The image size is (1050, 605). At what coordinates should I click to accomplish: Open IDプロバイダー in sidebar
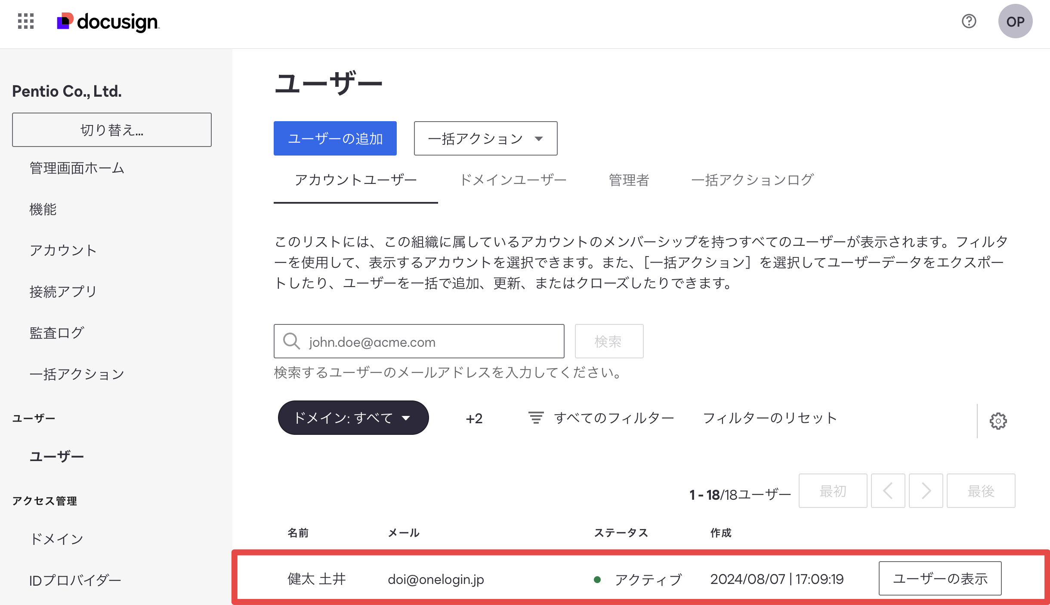pyautogui.click(x=75, y=580)
